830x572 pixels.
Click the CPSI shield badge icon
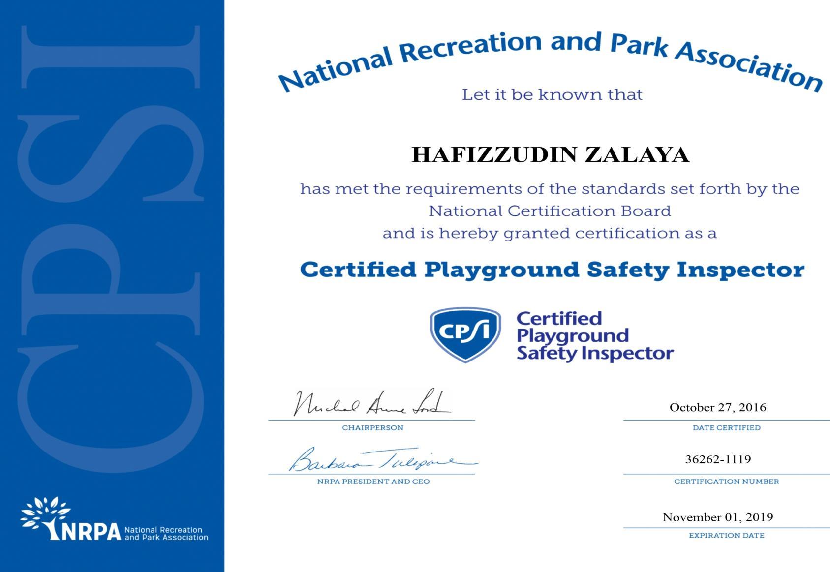coord(465,335)
